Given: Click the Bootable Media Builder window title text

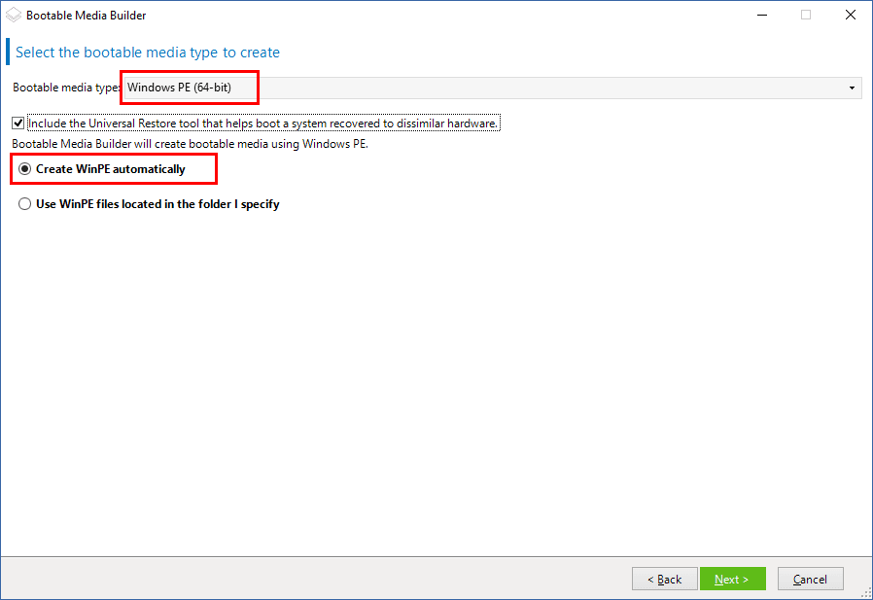Looking at the screenshot, I should click(87, 16).
